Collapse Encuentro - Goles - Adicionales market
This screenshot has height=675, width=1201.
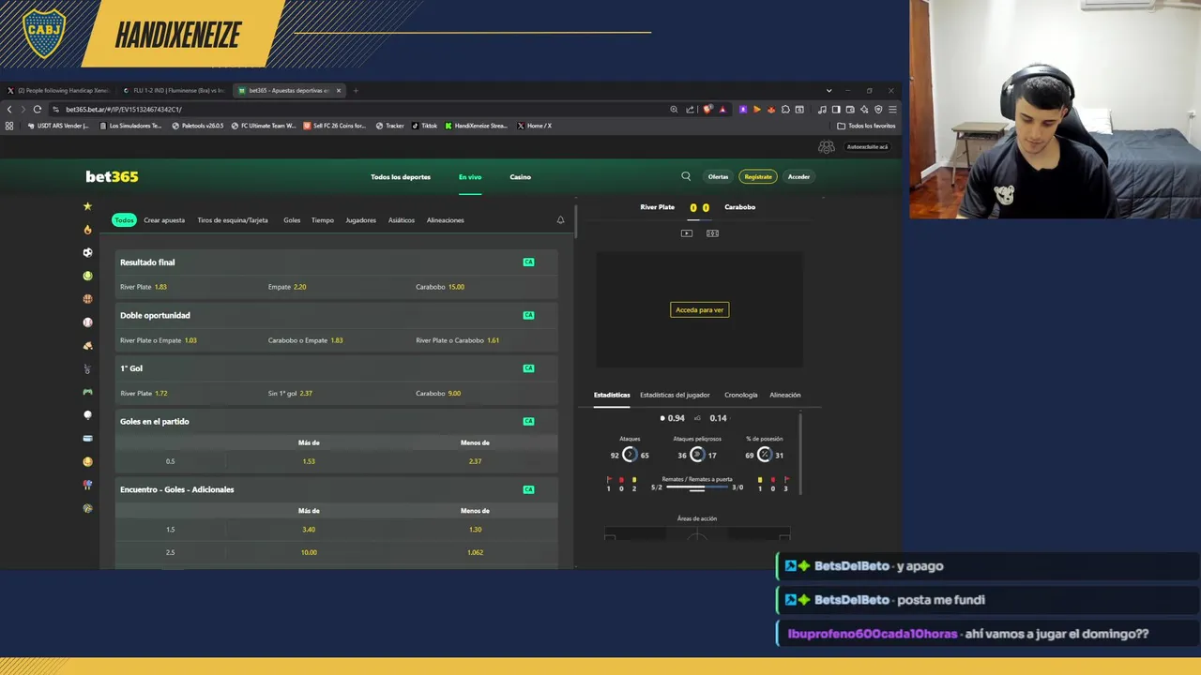click(x=337, y=489)
